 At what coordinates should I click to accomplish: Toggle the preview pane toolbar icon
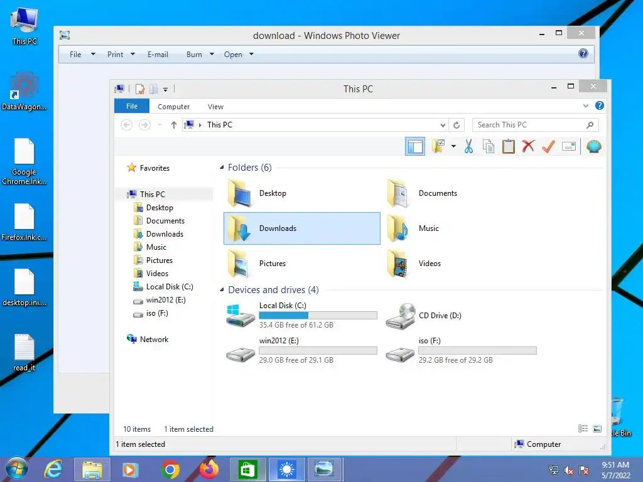pos(414,146)
